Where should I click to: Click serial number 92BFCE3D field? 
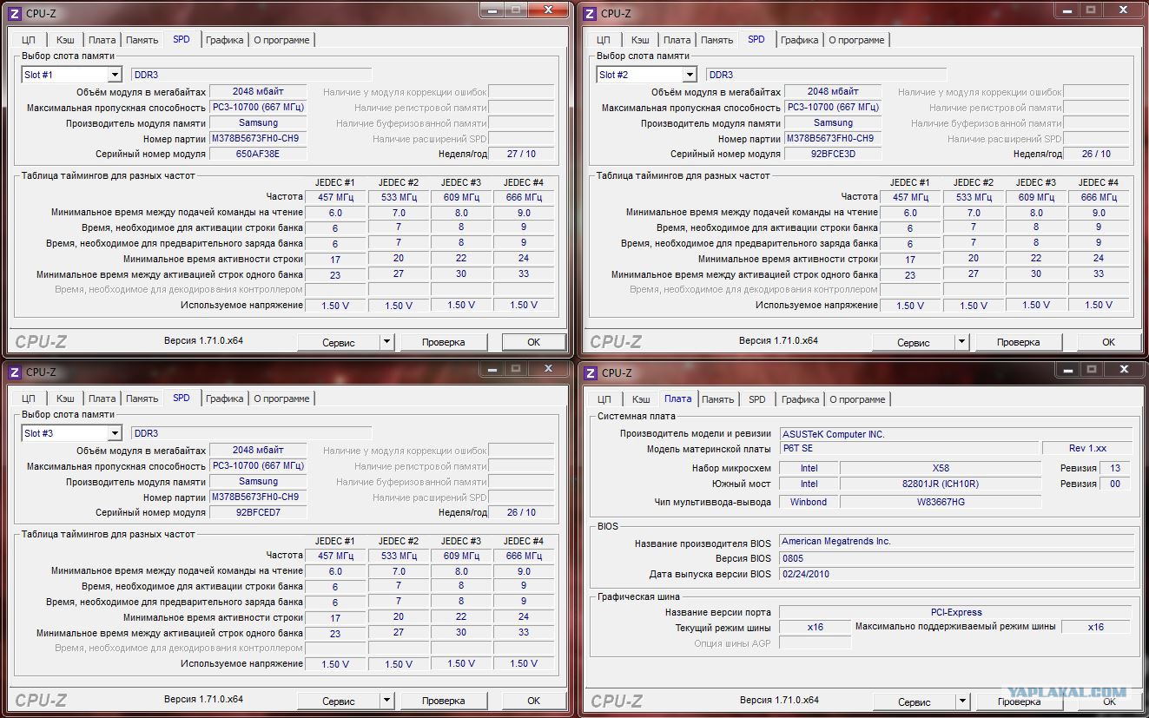tap(833, 154)
